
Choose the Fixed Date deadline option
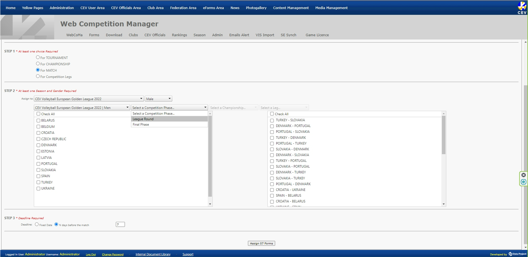click(37, 224)
